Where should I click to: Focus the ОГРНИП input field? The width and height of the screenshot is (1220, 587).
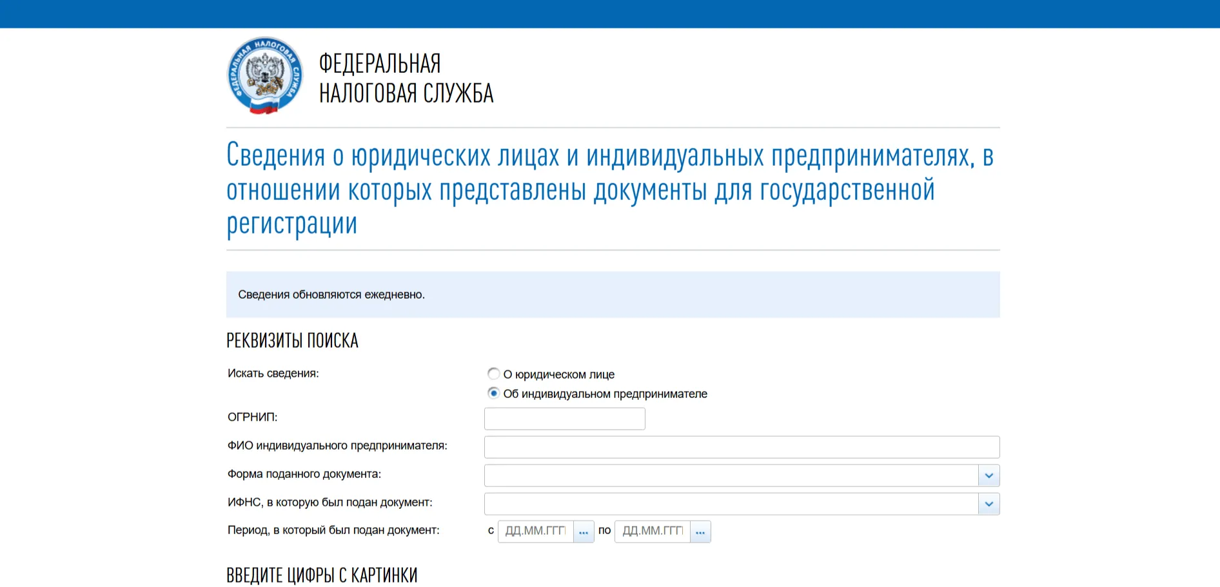tap(564, 419)
